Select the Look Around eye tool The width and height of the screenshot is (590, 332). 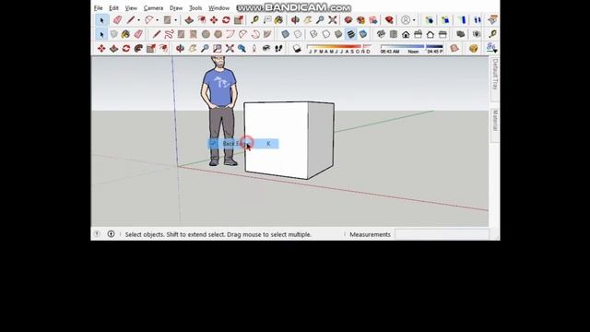[x=266, y=49]
